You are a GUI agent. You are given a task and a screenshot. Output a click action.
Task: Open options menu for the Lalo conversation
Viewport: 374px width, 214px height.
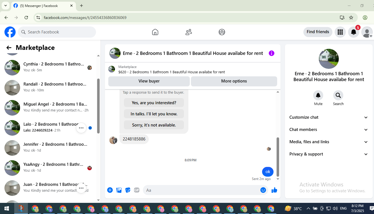tap(81, 128)
